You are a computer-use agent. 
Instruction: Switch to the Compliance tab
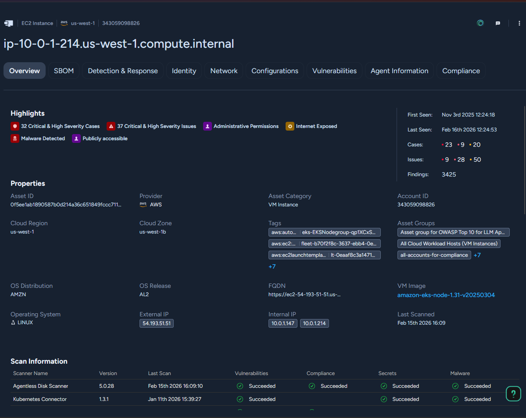point(461,71)
